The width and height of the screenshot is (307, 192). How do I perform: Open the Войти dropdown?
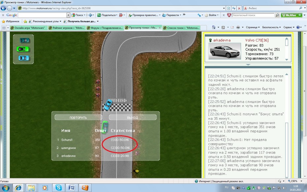click(x=218, y=15)
